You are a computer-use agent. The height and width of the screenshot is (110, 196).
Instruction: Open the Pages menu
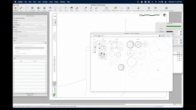point(56,2)
